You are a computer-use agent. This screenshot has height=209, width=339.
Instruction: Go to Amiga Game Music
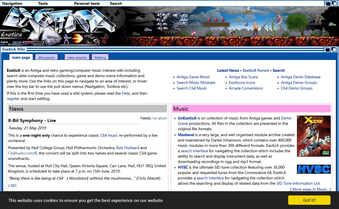tap(193, 77)
